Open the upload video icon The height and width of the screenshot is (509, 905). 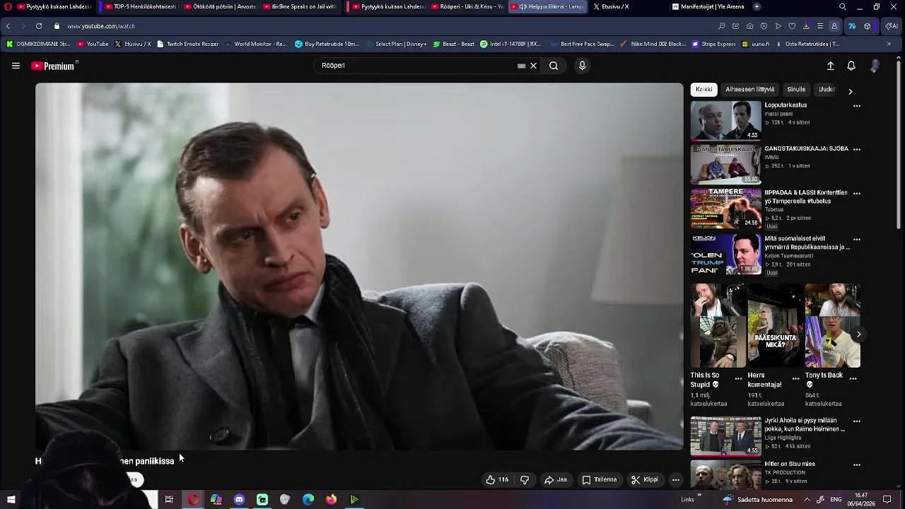click(x=831, y=66)
